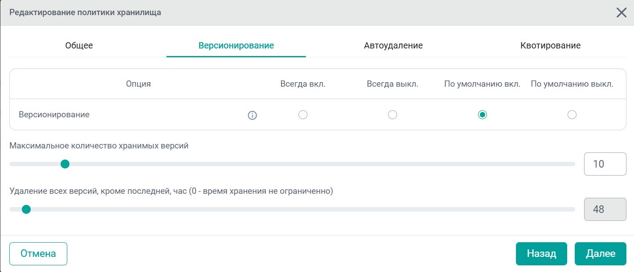634x272 pixels.
Task: Switch to the Квотирование tab
Action: click(x=550, y=45)
